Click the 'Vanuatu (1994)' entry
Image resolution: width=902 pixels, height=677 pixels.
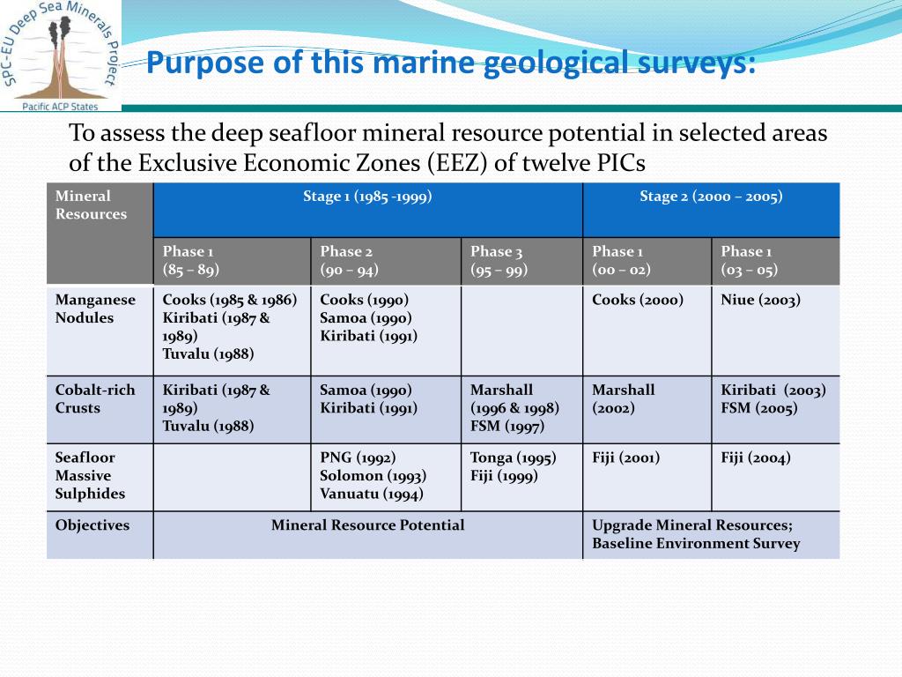(372, 494)
